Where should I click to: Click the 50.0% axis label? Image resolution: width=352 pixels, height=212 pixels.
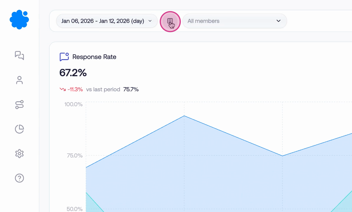(75, 209)
